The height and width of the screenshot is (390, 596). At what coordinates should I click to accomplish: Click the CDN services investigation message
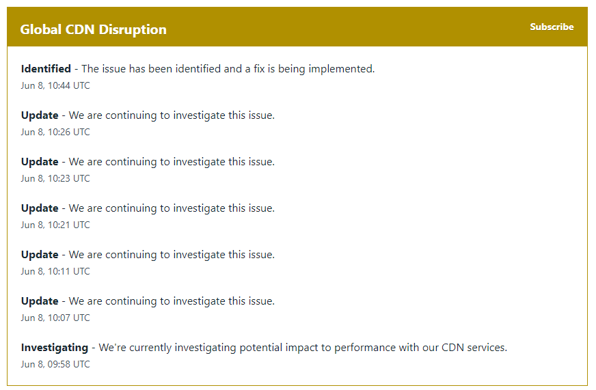[x=303, y=348]
